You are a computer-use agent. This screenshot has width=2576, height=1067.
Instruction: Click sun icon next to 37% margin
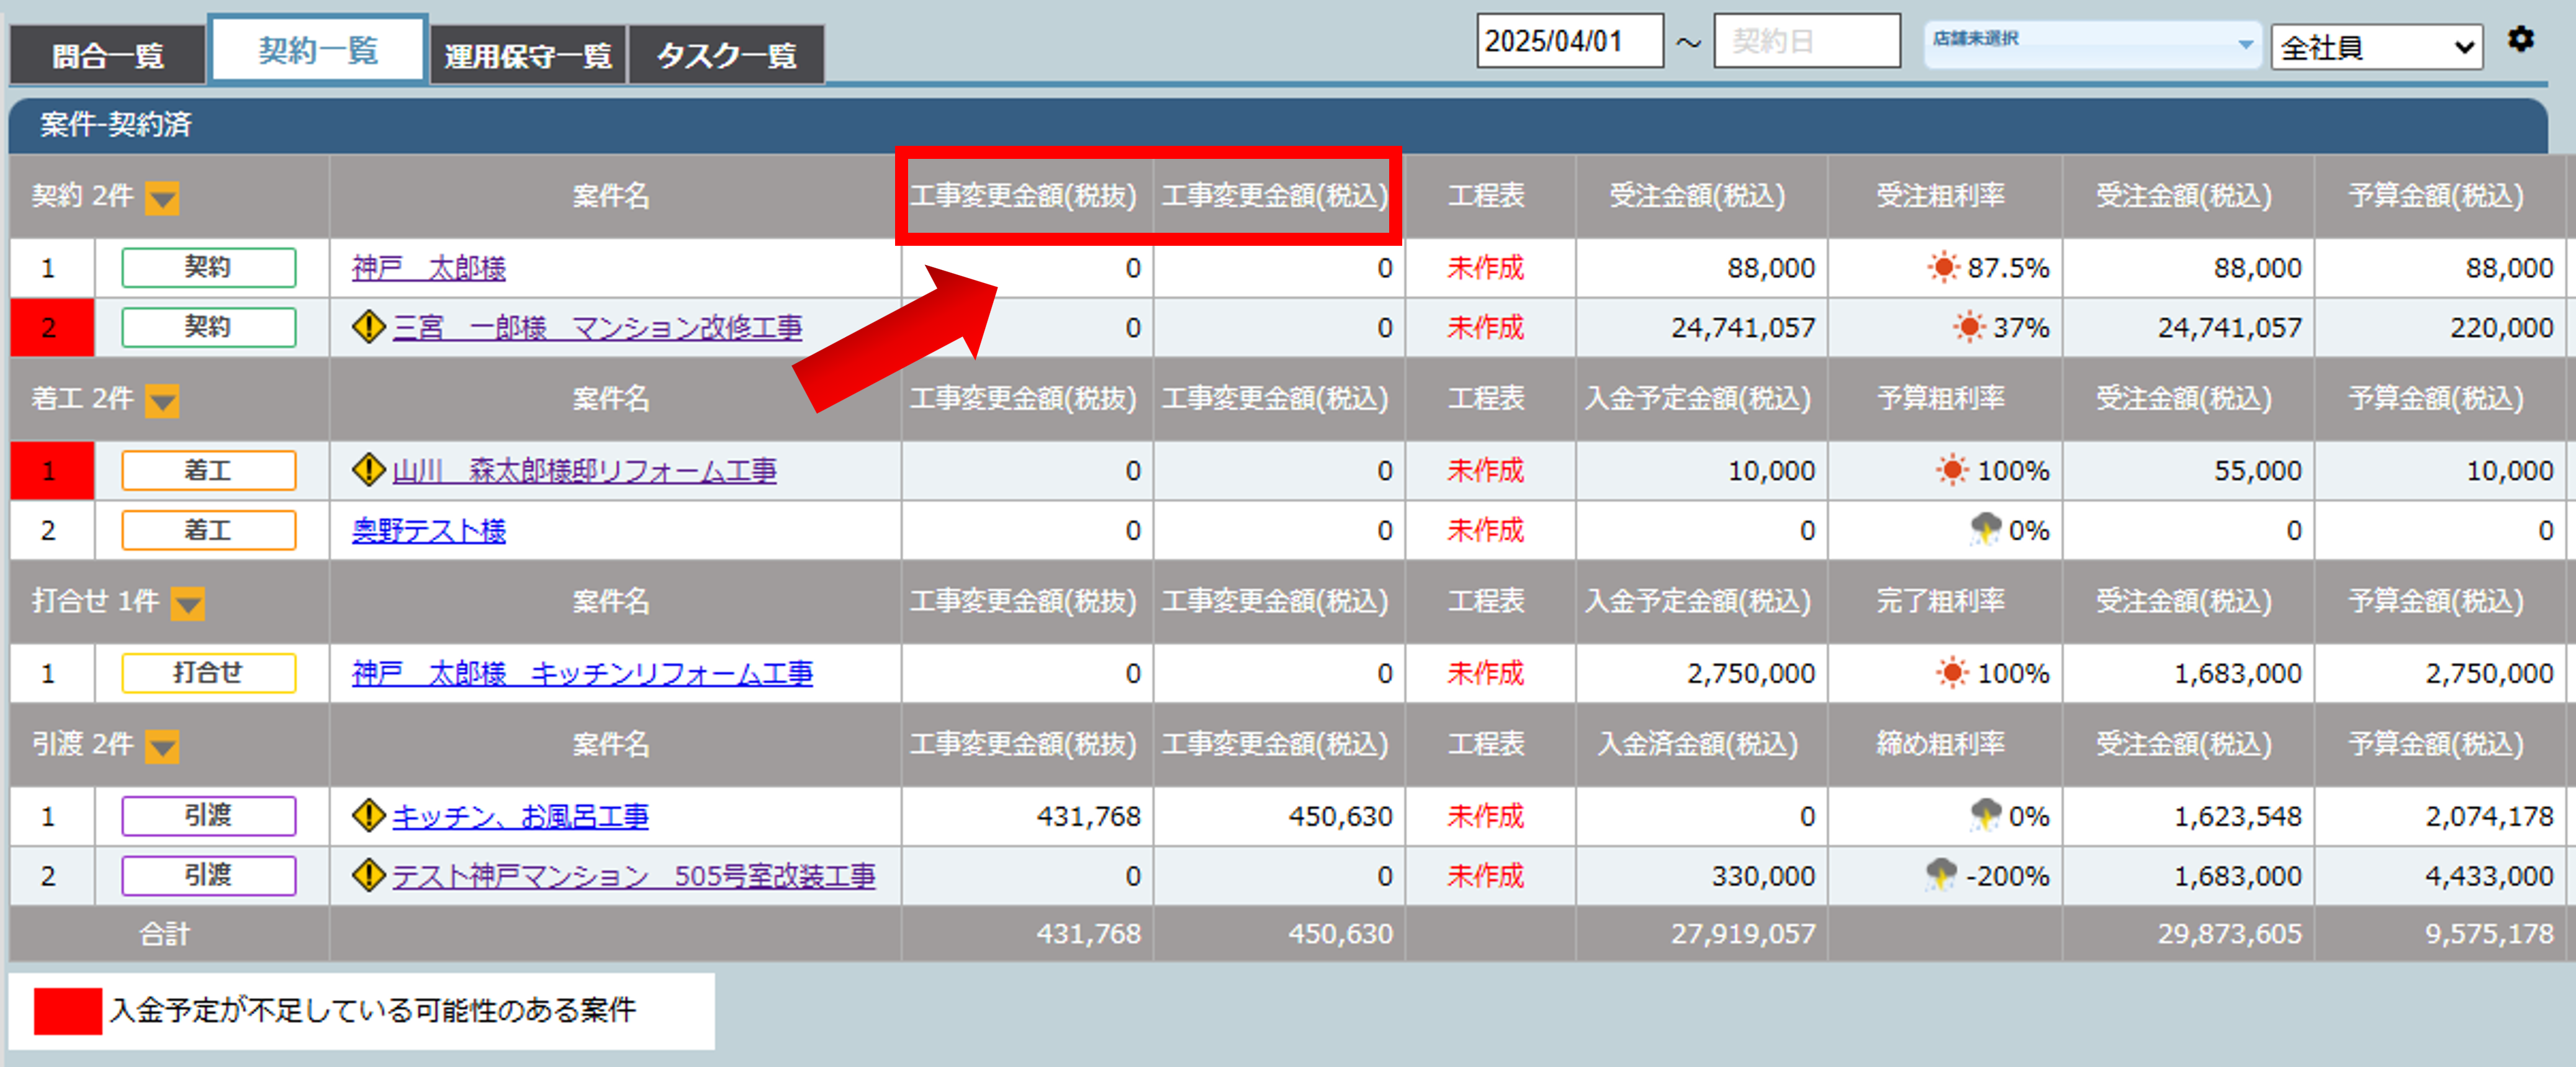(x=1969, y=327)
